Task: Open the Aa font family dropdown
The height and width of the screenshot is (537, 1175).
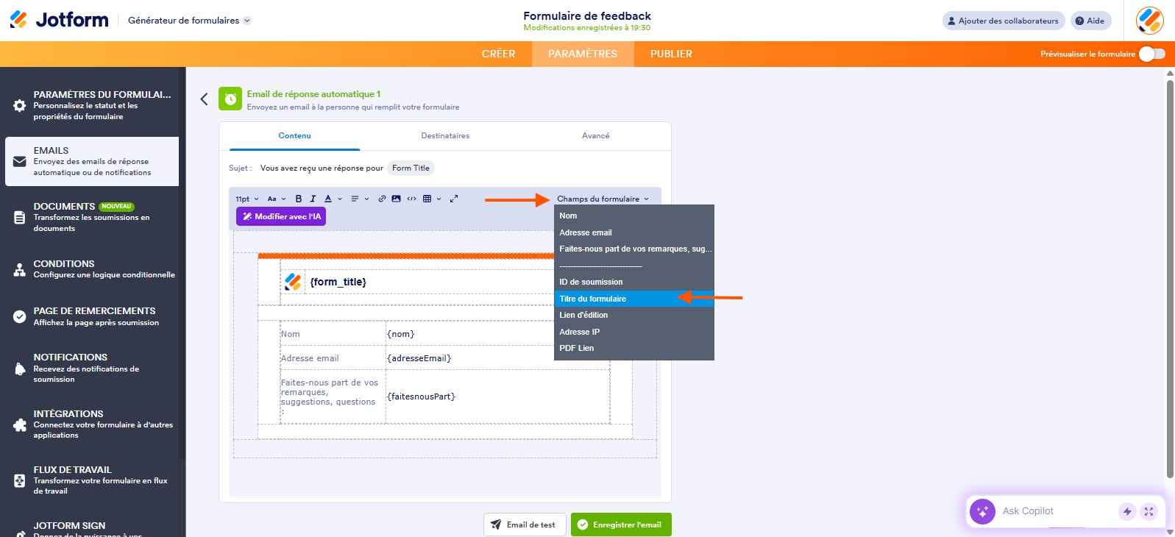Action: pyautogui.click(x=276, y=199)
